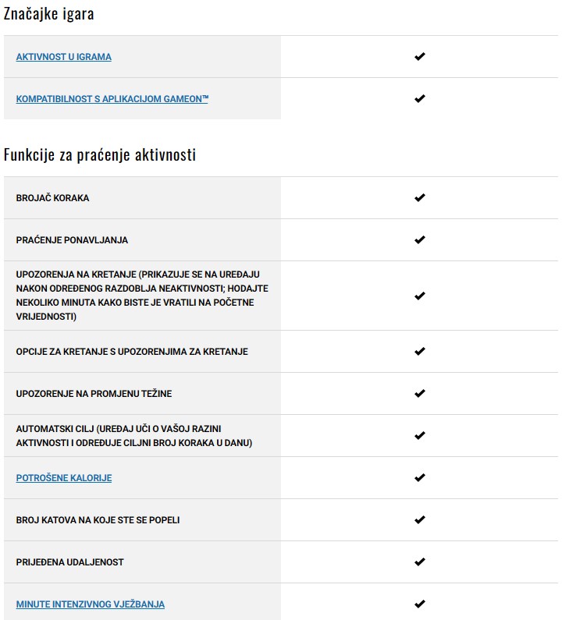This screenshot has height=620, width=562.
Task: Open MINUTE INTENZIVNOG VJEŽBANJA link
Action: 90,604
